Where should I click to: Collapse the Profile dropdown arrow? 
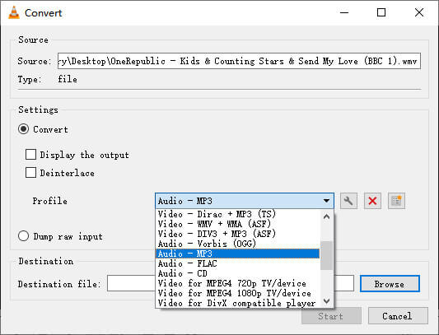point(326,201)
